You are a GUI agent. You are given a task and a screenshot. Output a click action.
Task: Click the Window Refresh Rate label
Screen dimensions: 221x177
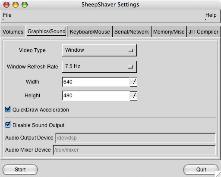(x=32, y=67)
